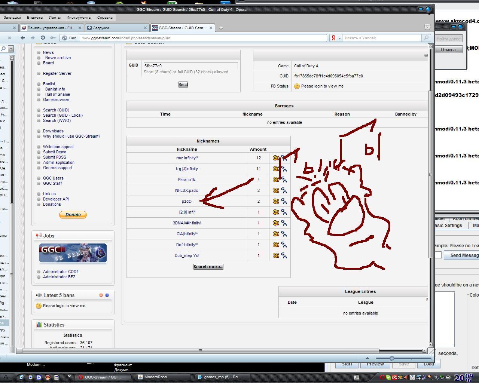Viewport: 479px width, 383px height.
Task: Open the Write ban appeal link
Action: pos(58,147)
